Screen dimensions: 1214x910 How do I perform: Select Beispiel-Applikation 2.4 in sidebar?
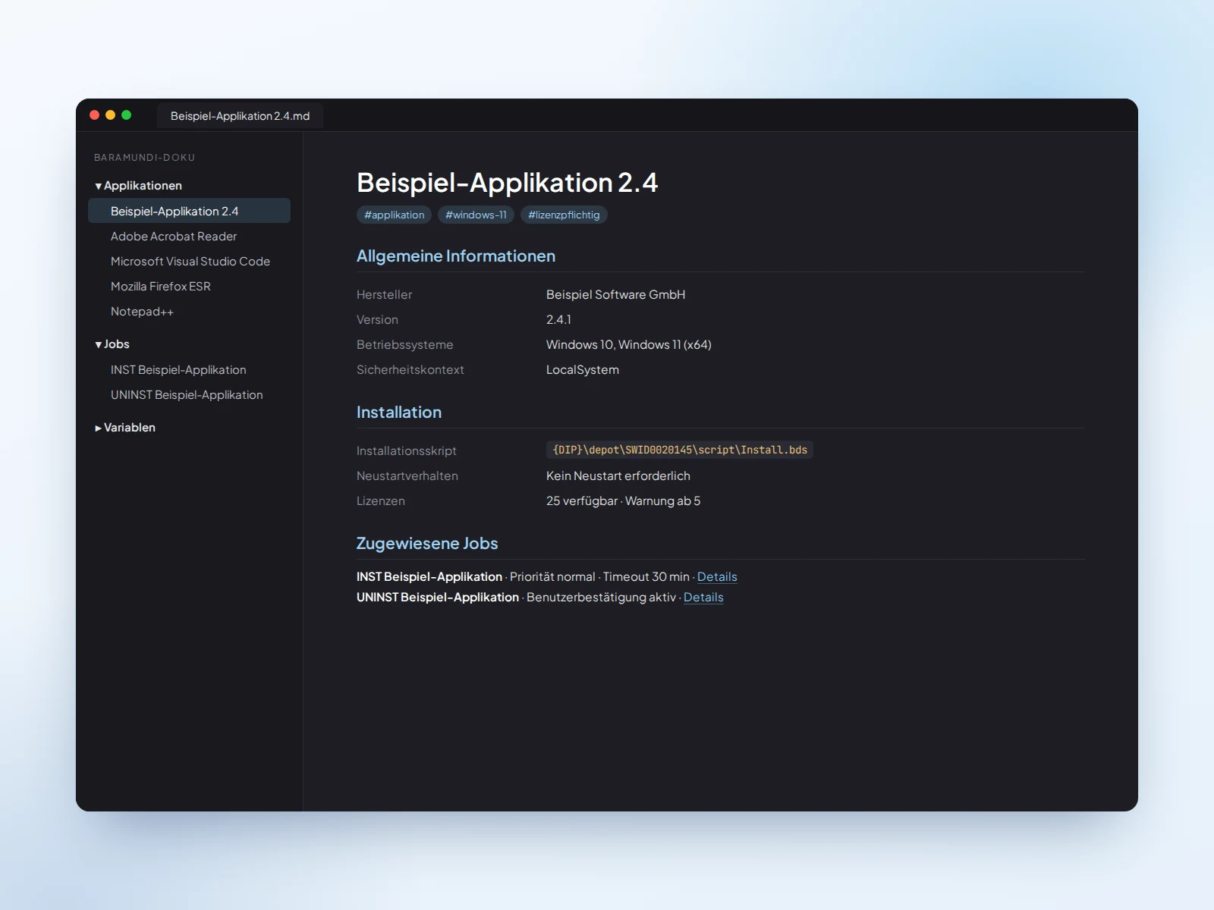click(189, 211)
